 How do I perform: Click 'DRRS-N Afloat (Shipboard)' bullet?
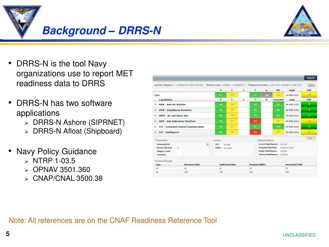click(x=77, y=131)
